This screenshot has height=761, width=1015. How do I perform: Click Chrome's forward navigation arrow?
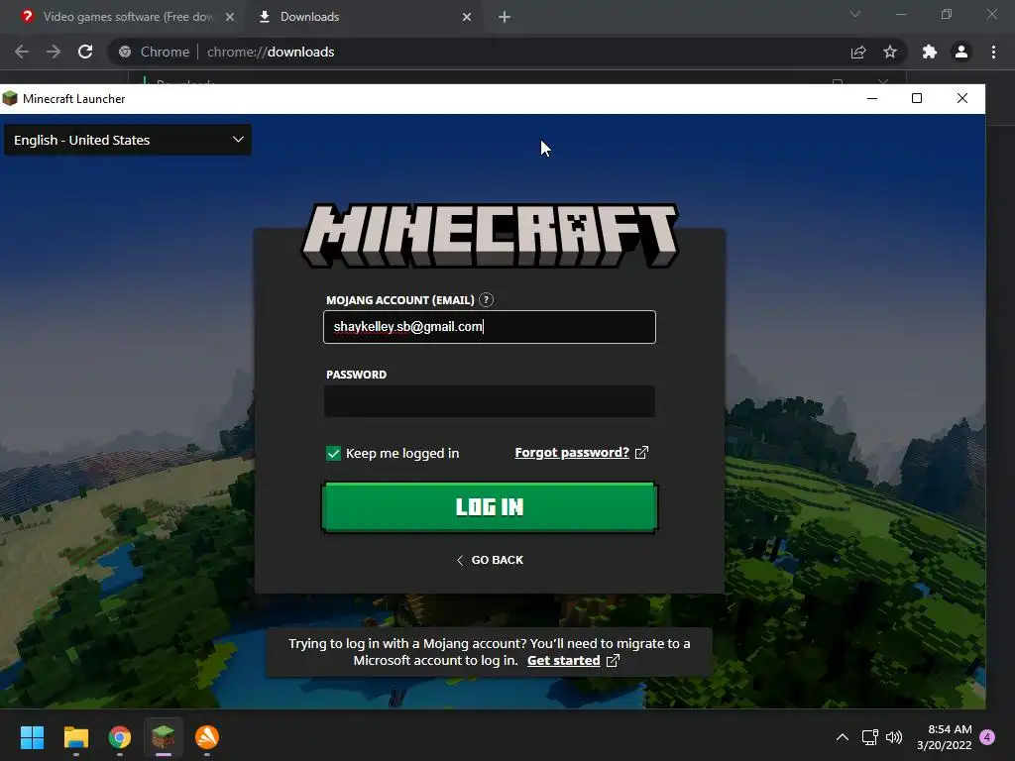click(54, 52)
